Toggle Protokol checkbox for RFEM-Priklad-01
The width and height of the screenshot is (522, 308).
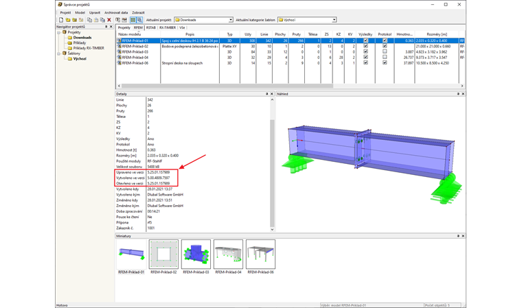[x=385, y=40]
